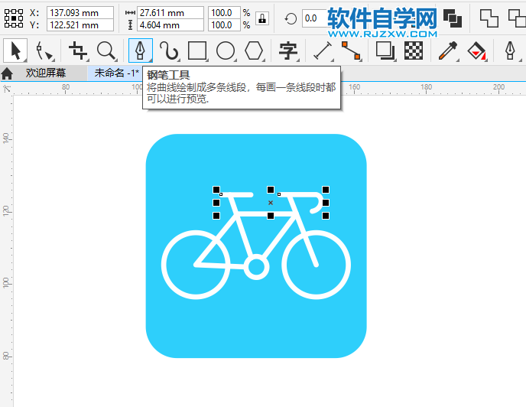This screenshot has height=407, width=526.
Task: Click the selection center X marker
Action: pos(271,203)
